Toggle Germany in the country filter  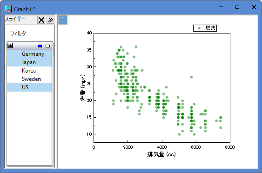pyautogui.click(x=29, y=54)
